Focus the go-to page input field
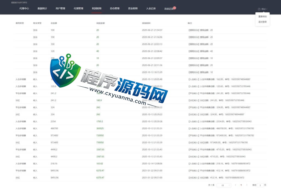Screen dimensions: 281x192 (x=260, y=185)
